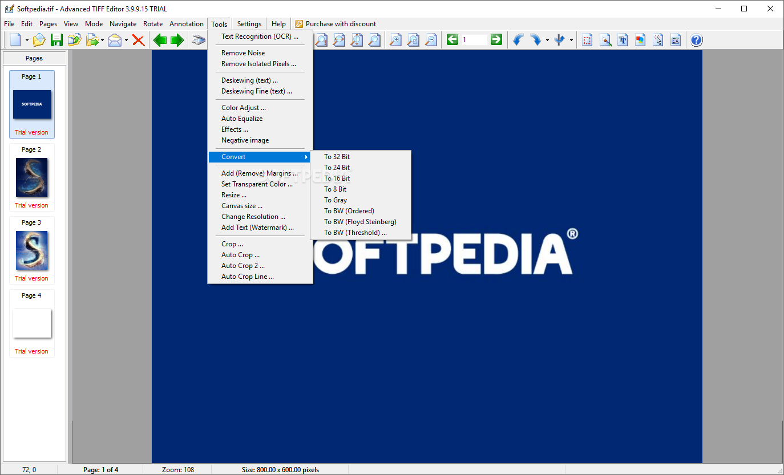Screen dimensions: 784x475
Task: Click the zoom out magnifier icon
Action: tap(431, 40)
